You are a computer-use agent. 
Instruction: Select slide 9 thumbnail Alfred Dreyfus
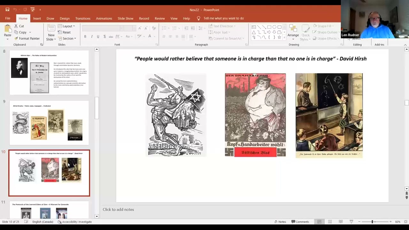click(x=49, y=123)
